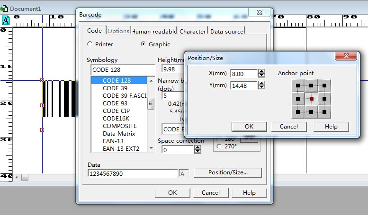Select EAN-13 EXT2 in symbology list
368x215 pixels.
(119, 149)
